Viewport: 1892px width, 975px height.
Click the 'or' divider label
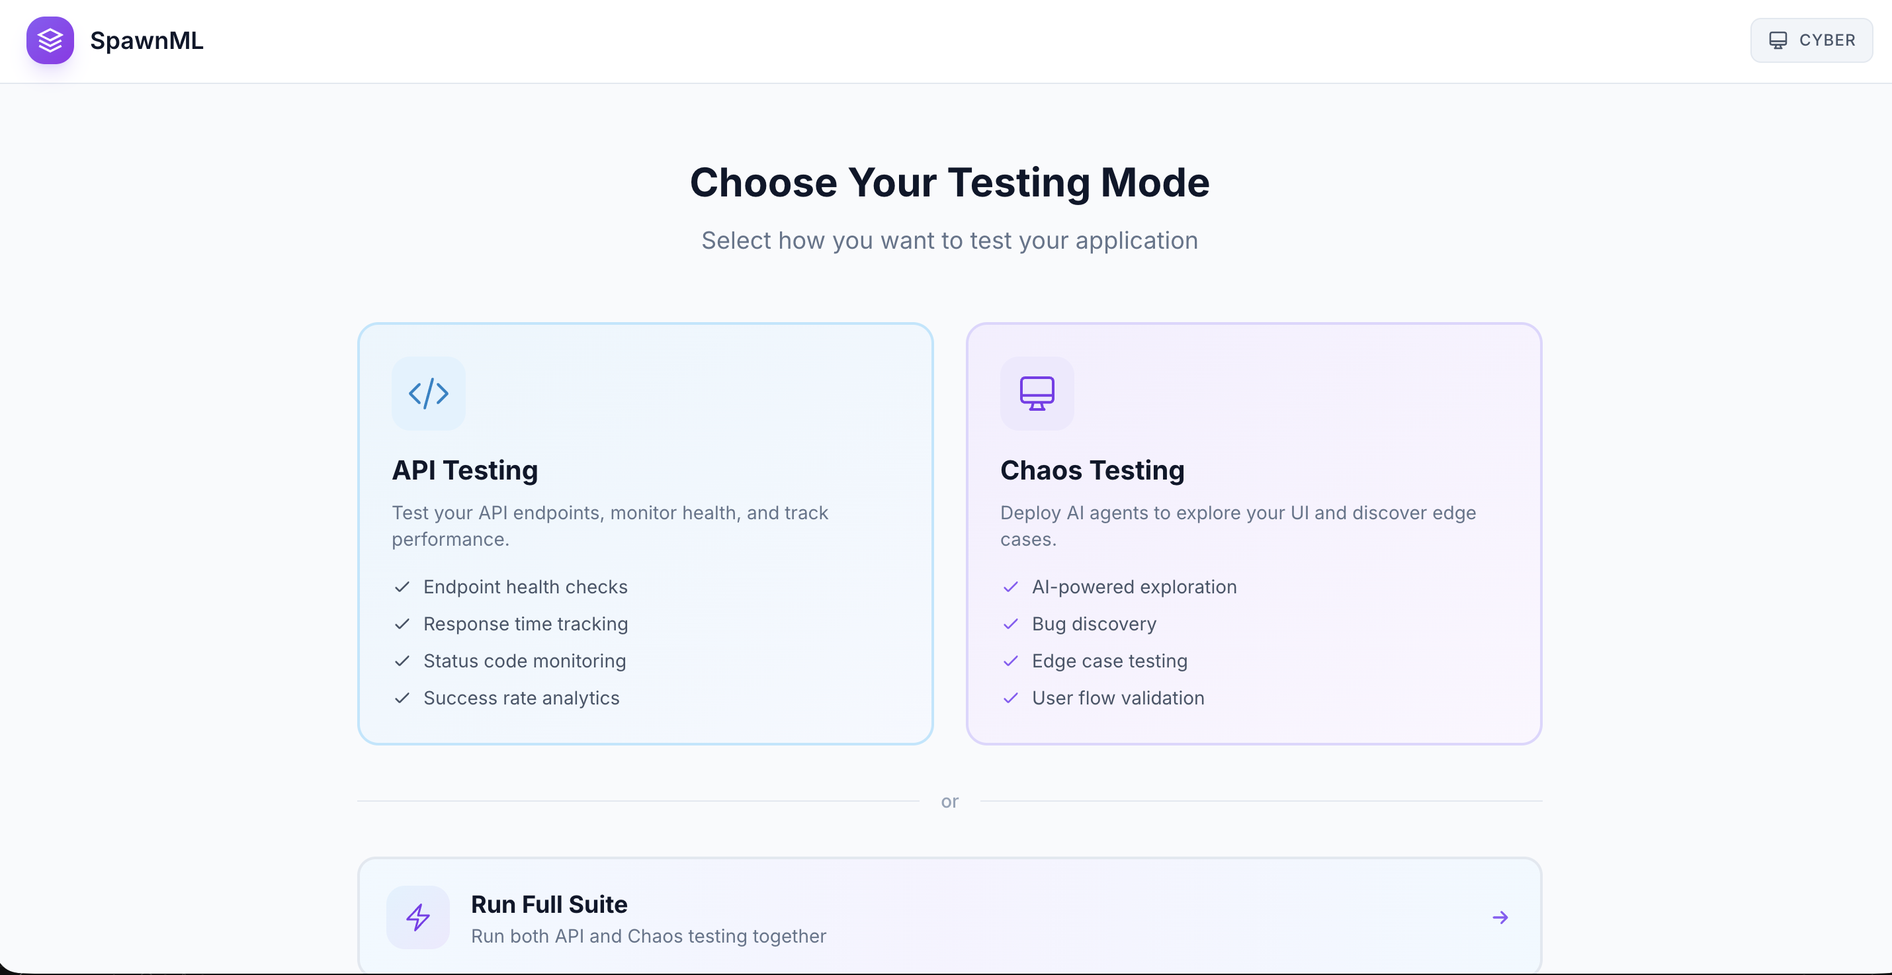tap(949, 801)
